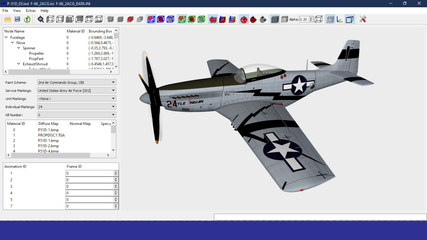Click the Alpha 0.20 input field
The width and height of the screenshot is (427, 240).
tap(304, 19)
